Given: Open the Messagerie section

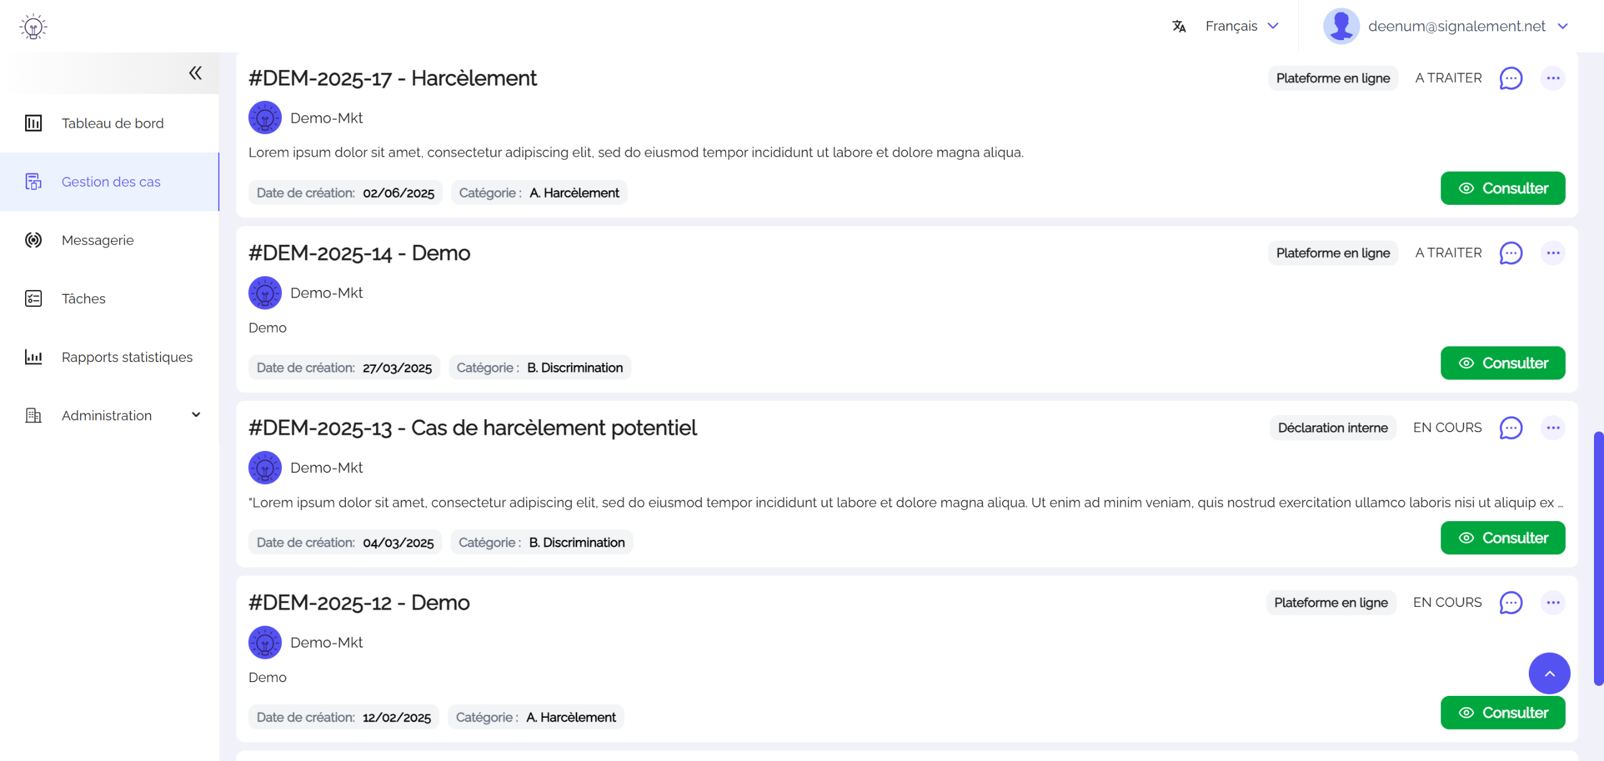Looking at the screenshot, I should click(x=98, y=241).
